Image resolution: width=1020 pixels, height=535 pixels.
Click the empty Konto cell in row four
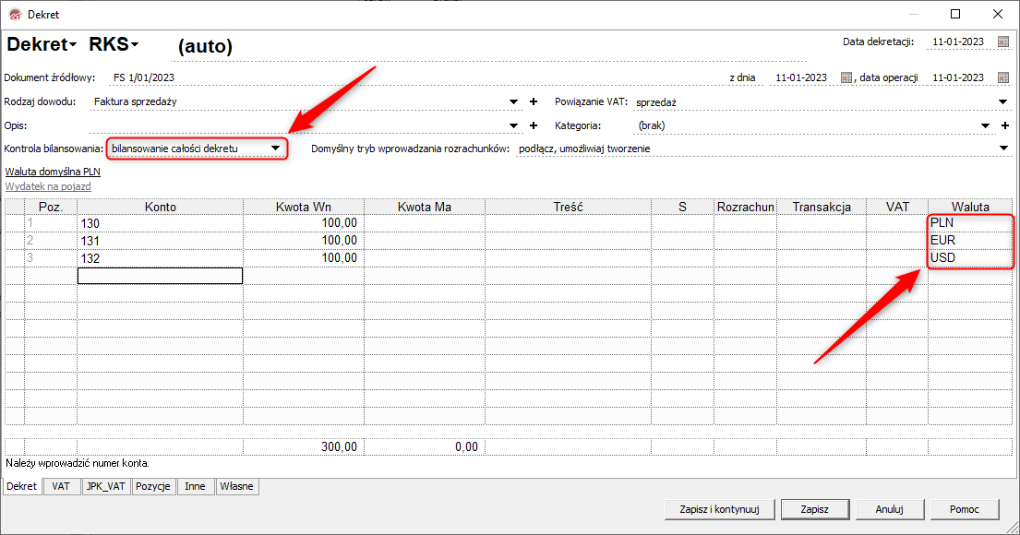(160, 276)
